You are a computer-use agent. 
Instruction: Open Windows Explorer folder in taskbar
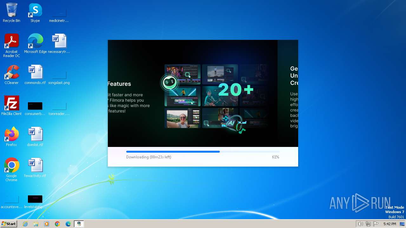pos(36,224)
